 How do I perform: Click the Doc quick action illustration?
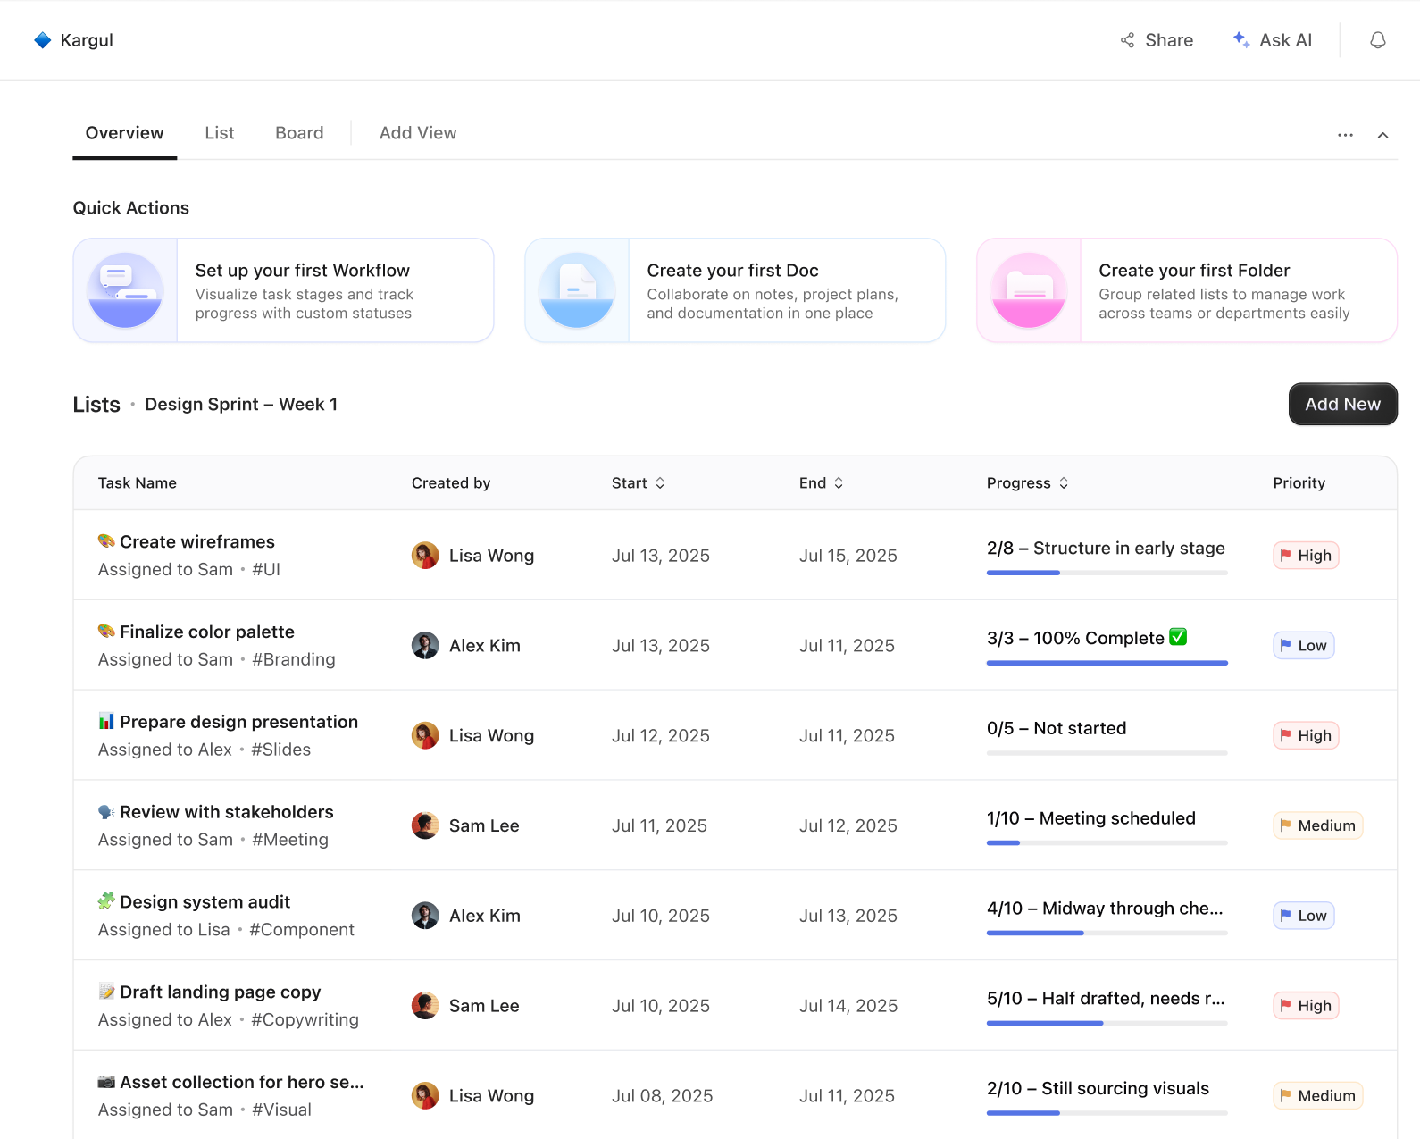(577, 290)
